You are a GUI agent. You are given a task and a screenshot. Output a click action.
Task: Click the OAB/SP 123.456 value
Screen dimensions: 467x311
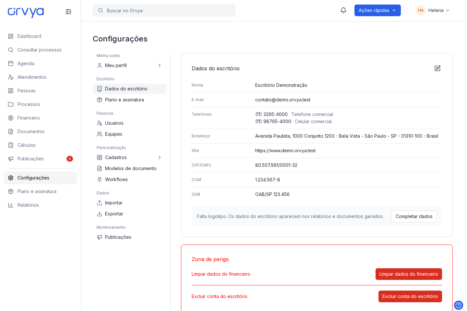click(x=272, y=194)
